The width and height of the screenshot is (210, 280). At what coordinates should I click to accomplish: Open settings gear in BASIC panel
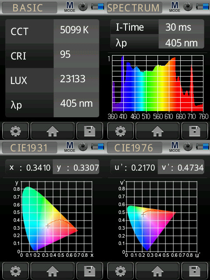[16, 131]
